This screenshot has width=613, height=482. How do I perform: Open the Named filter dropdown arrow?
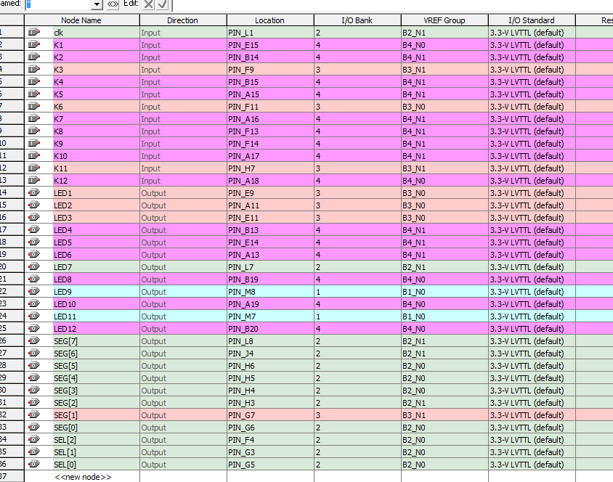click(97, 4)
